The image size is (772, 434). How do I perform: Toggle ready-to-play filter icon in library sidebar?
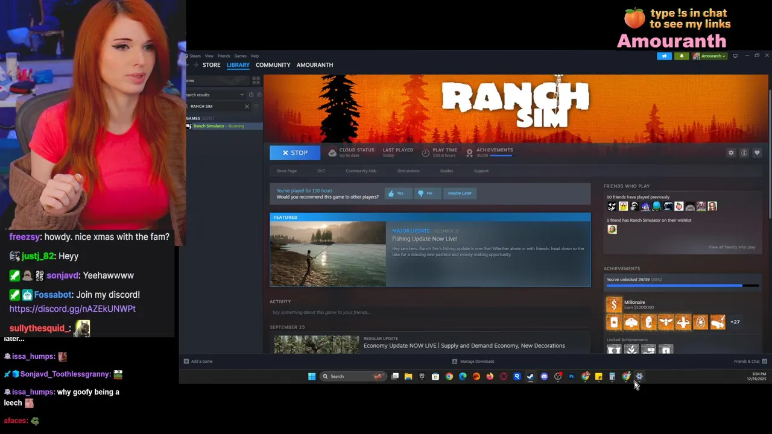point(259,95)
